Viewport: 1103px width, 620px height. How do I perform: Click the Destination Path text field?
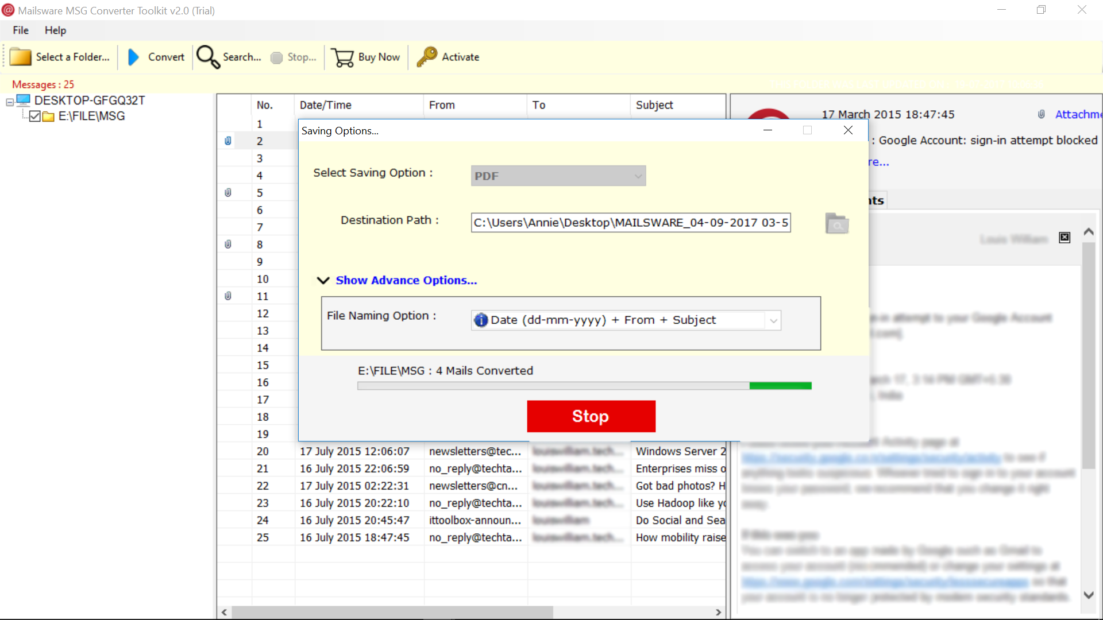pyautogui.click(x=631, y=223)
